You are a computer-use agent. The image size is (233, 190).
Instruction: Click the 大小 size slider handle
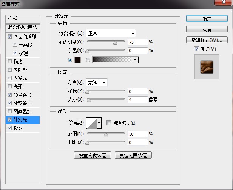tap(89, 100)
